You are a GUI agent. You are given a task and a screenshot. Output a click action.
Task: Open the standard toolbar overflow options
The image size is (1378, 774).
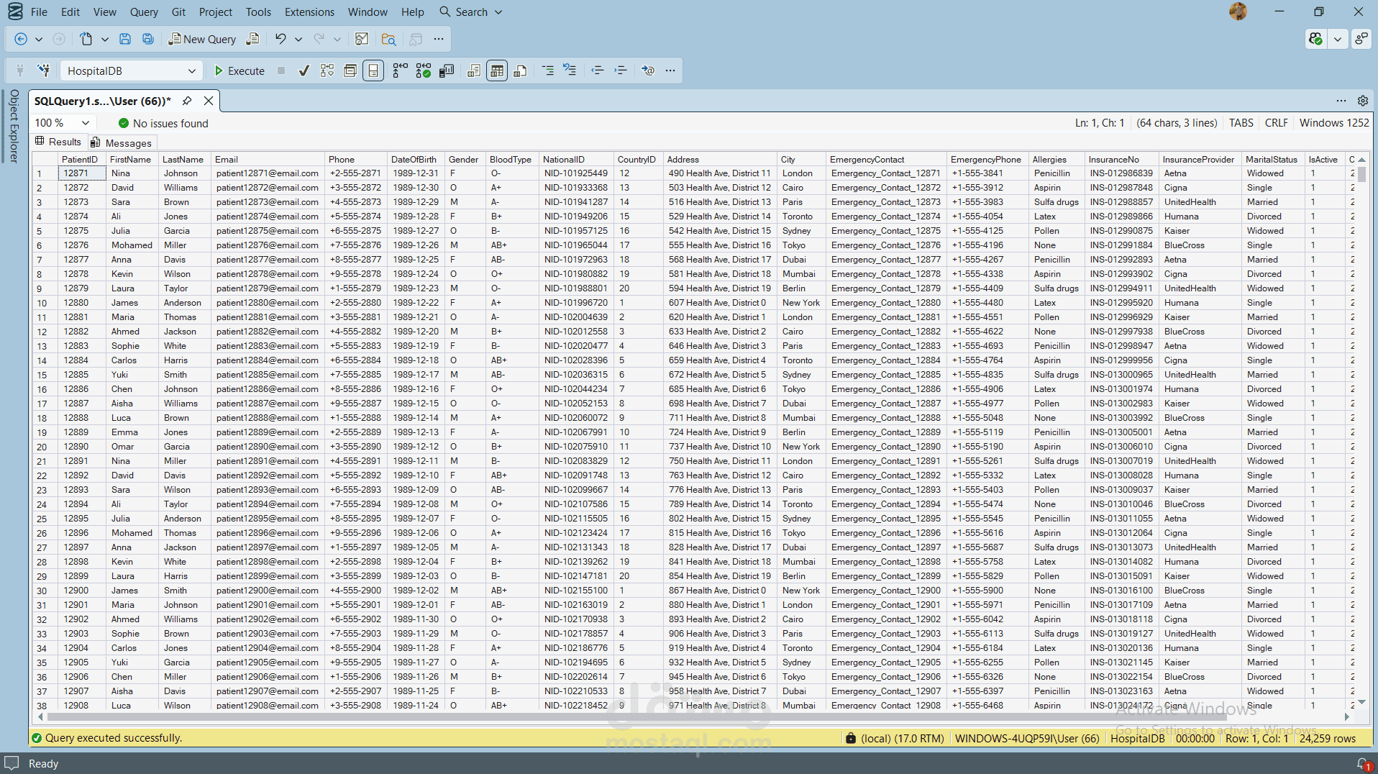(439, 39)
